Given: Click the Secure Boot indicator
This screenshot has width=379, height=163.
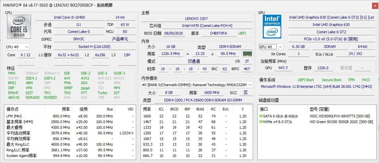Looking at the screenshot, I should (332, 80).
